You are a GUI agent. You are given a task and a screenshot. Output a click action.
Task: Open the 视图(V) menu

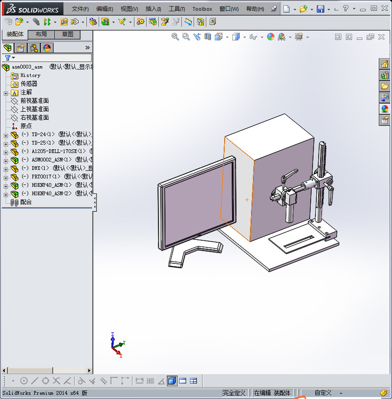129,9
